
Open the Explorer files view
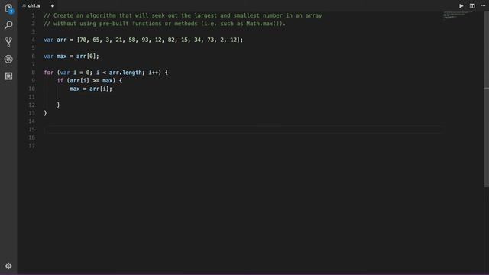(x=8, y=8)
